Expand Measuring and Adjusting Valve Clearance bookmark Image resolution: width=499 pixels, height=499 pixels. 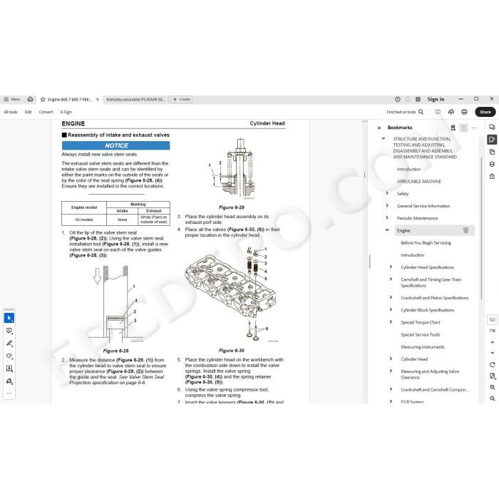(x=391, y=371)
